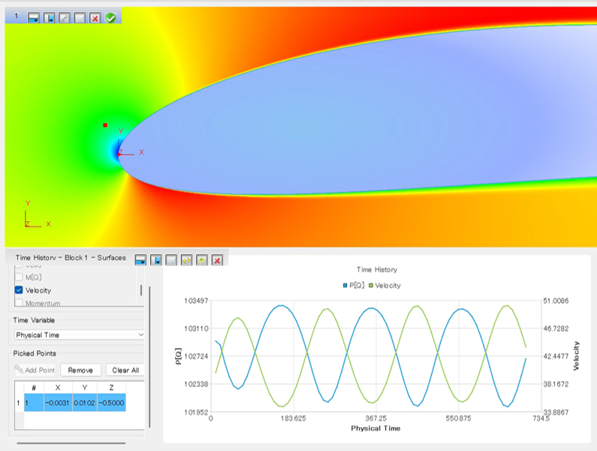The width and height of the screenshot is (597, 451).
Task: Click the Velocity legend entry in chart
Action: [384, 285]
